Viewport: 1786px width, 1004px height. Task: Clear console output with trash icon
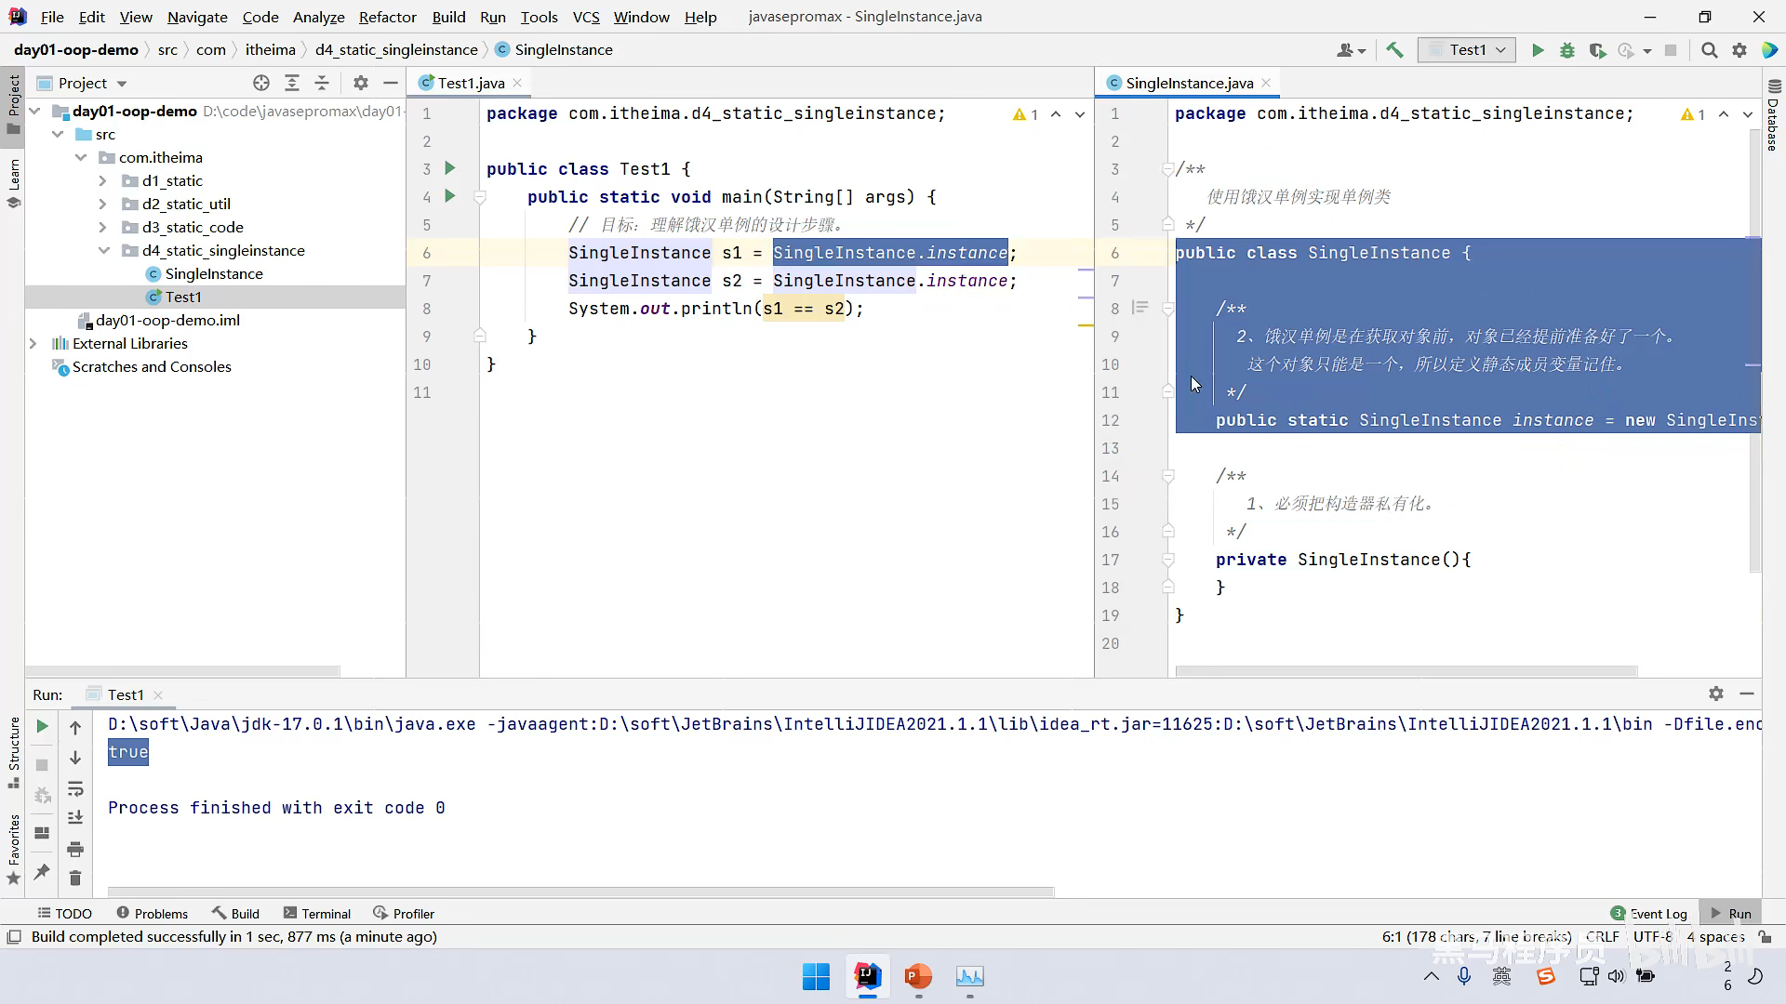[75, 878]
